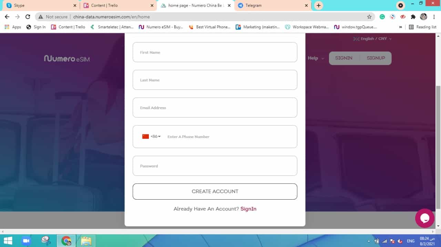Open the live chat bubble widget
Image resolution: width=441 pixels, height=247 pixels.
[424, 218]
